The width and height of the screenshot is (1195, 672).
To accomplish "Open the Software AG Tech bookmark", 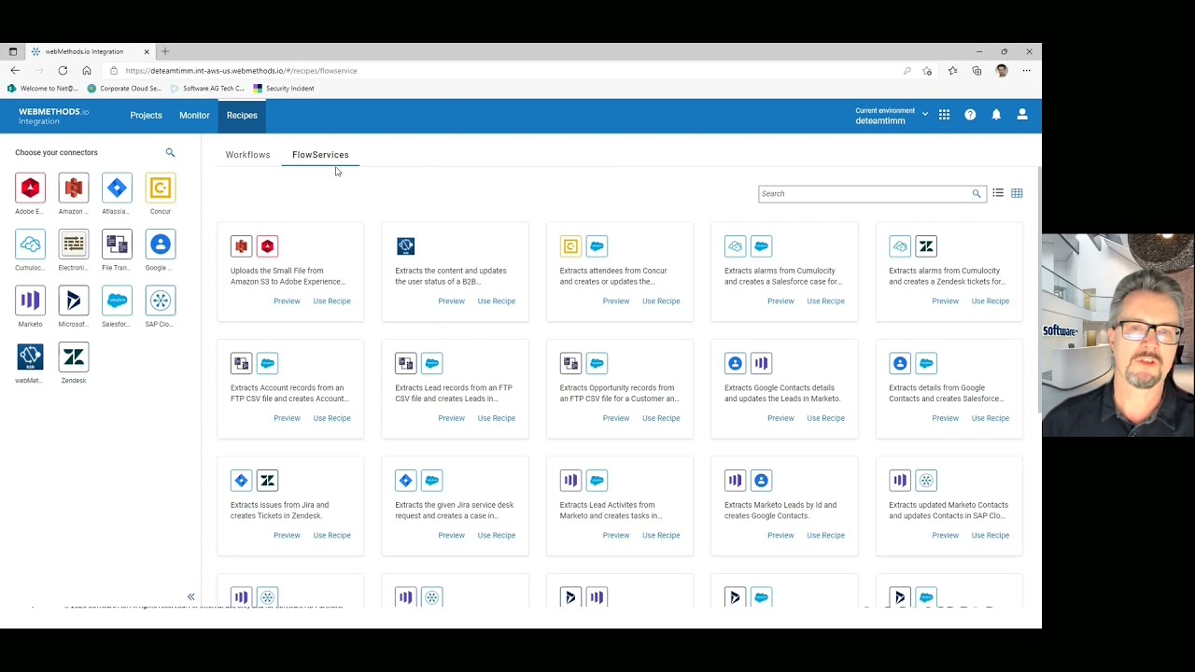I will pyautogui.click(x=207, y=89).
